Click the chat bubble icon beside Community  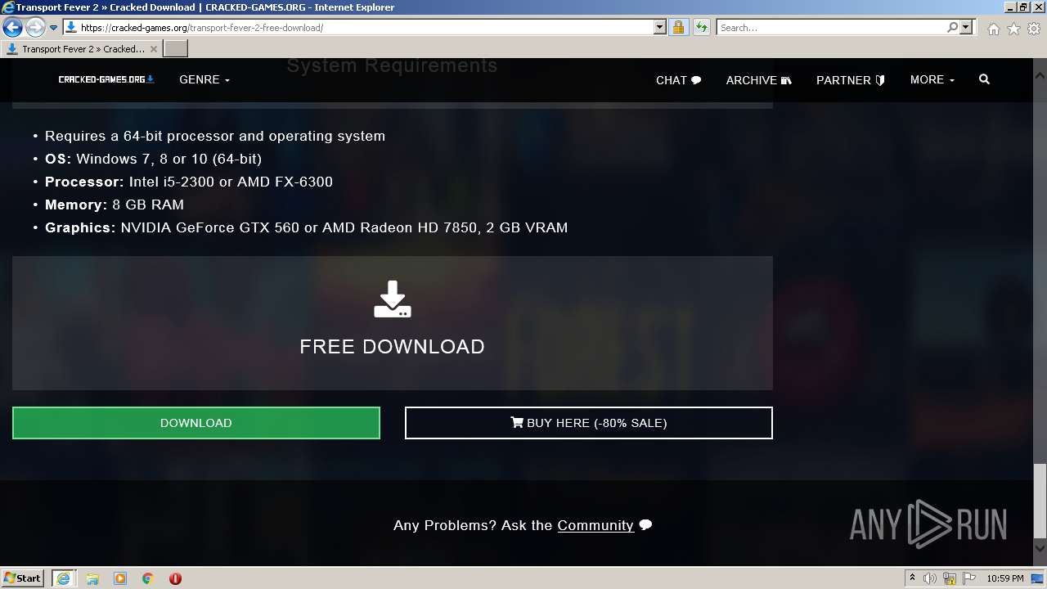[645, 525]
